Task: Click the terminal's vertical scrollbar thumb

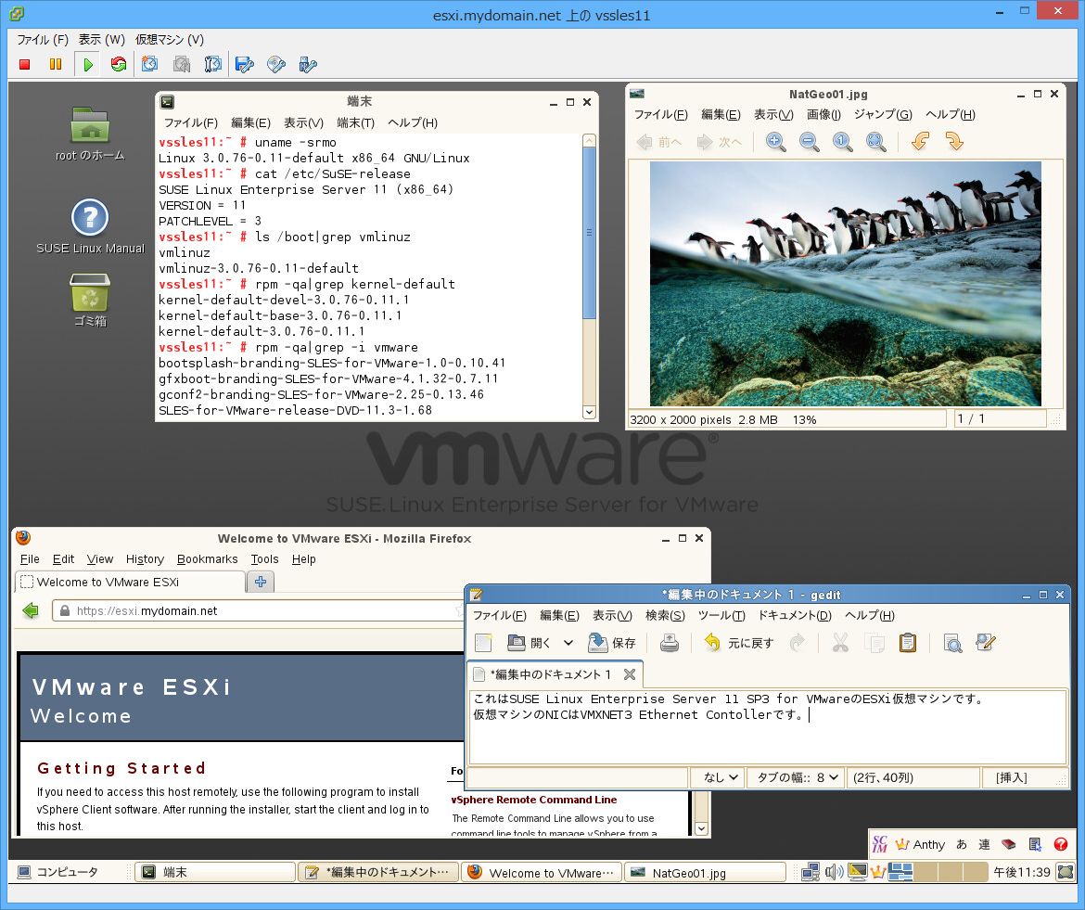Action: [589, 233]
